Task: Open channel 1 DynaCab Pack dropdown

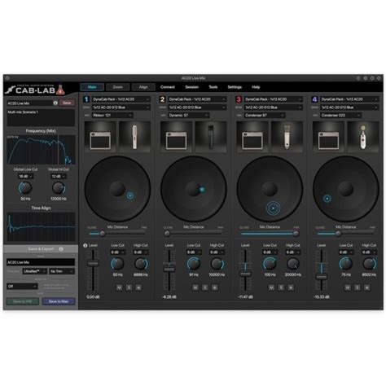Action: [x=121, y=99]
